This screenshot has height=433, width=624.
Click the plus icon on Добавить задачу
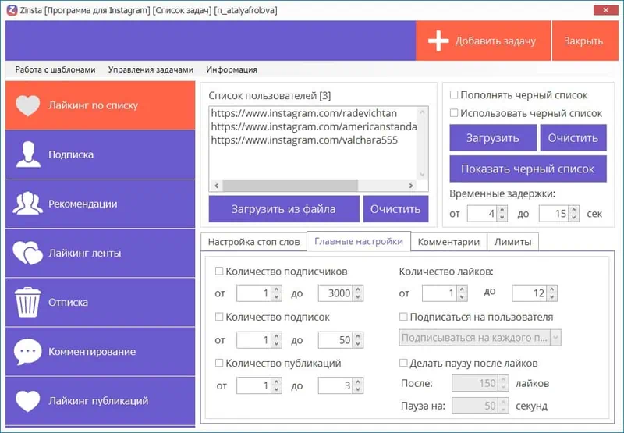click(x=438, y=41)
